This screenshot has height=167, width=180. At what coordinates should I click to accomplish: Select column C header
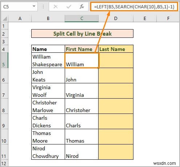pos(82,19)
